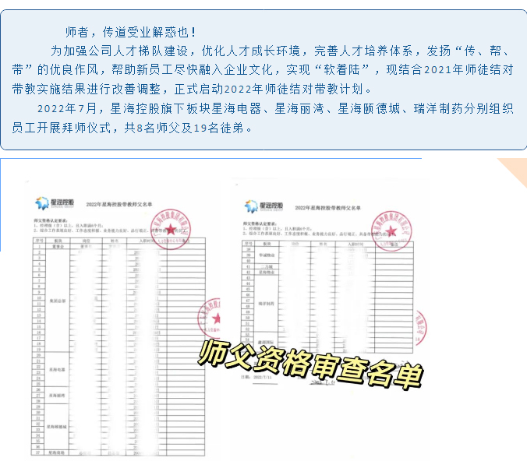
Task: Click the half-visible red stamp between documents
Action: (209, 317)
